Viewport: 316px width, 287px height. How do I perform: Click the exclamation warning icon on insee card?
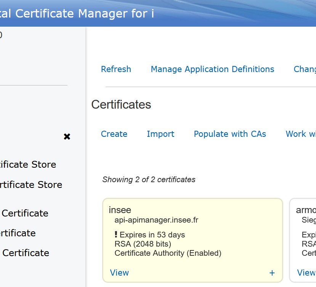click(116, 234)
